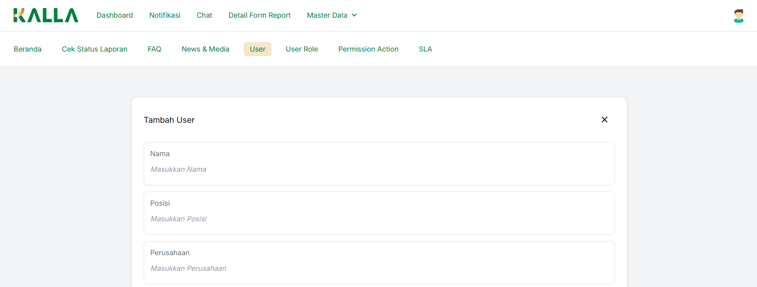Select the SLA tab

coord(425,49)
